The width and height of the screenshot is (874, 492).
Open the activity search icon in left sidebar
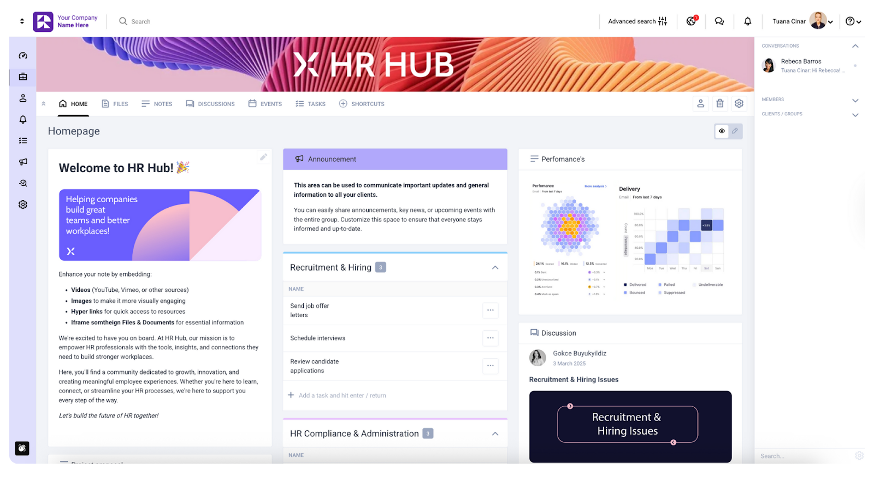[x=22, y=183]
